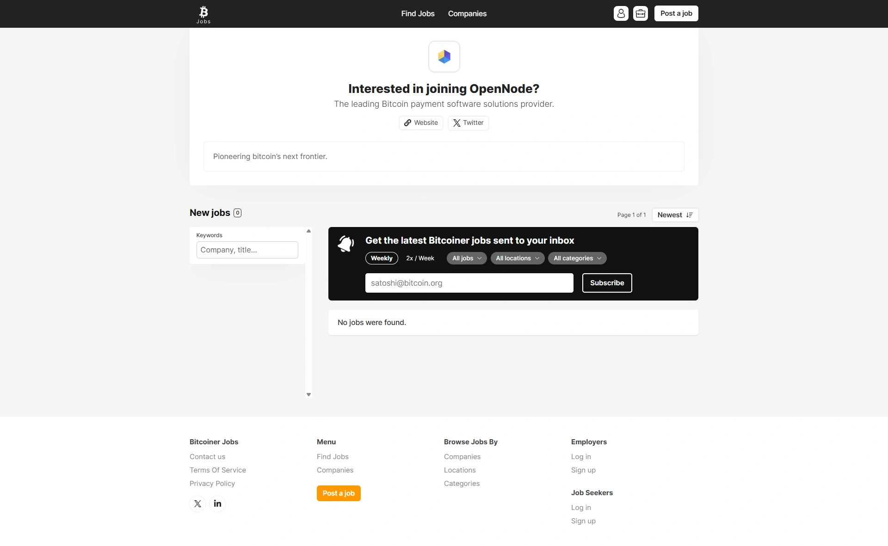Screen dimensions: 888x546
Task: Click the Keywords search input field
Action: pyautogui.click(x=247, y=250)
